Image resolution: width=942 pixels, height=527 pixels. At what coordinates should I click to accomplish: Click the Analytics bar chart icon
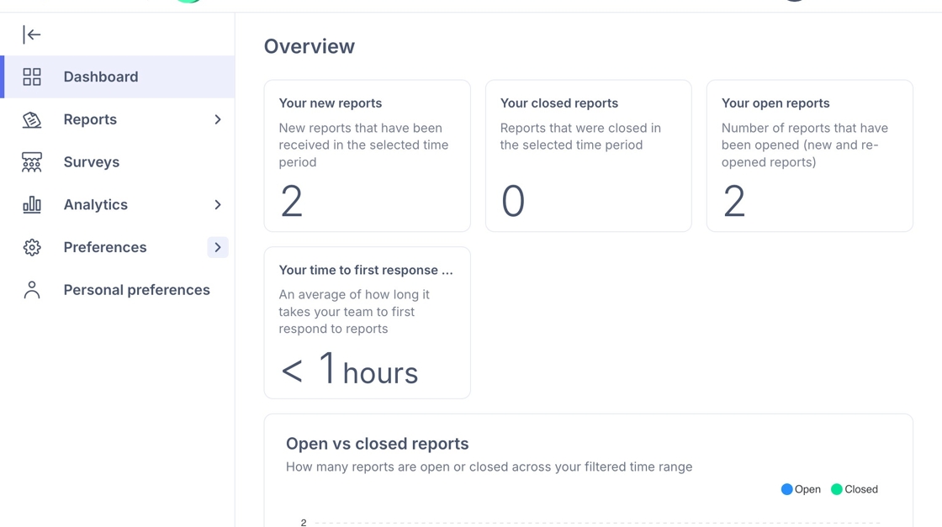pos(32,205)
